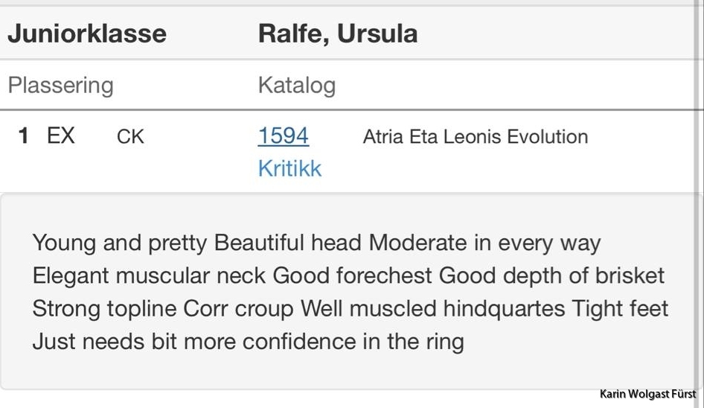
Task: Click the placement number 1
Action: 23,136
